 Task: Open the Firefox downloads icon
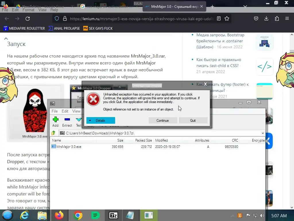point(266,18)
